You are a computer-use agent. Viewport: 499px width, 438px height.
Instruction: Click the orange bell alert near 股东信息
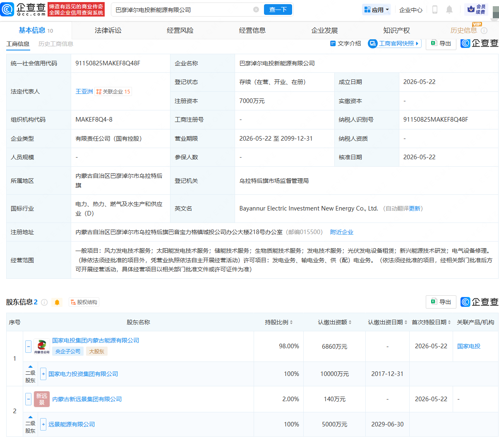point(57,302)
